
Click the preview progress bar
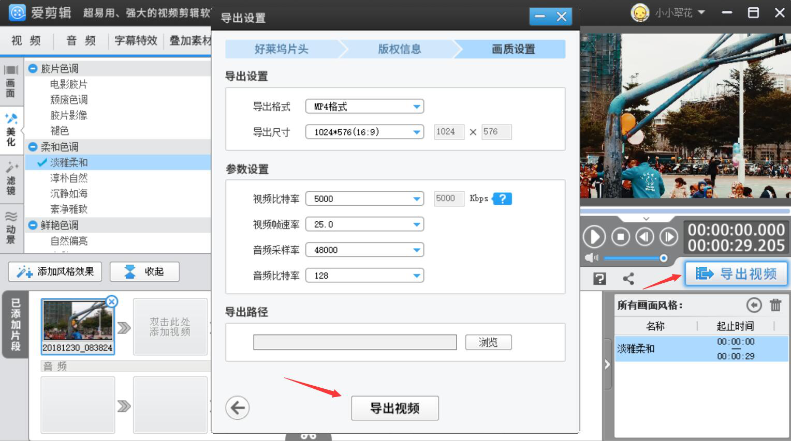[685, 211]
